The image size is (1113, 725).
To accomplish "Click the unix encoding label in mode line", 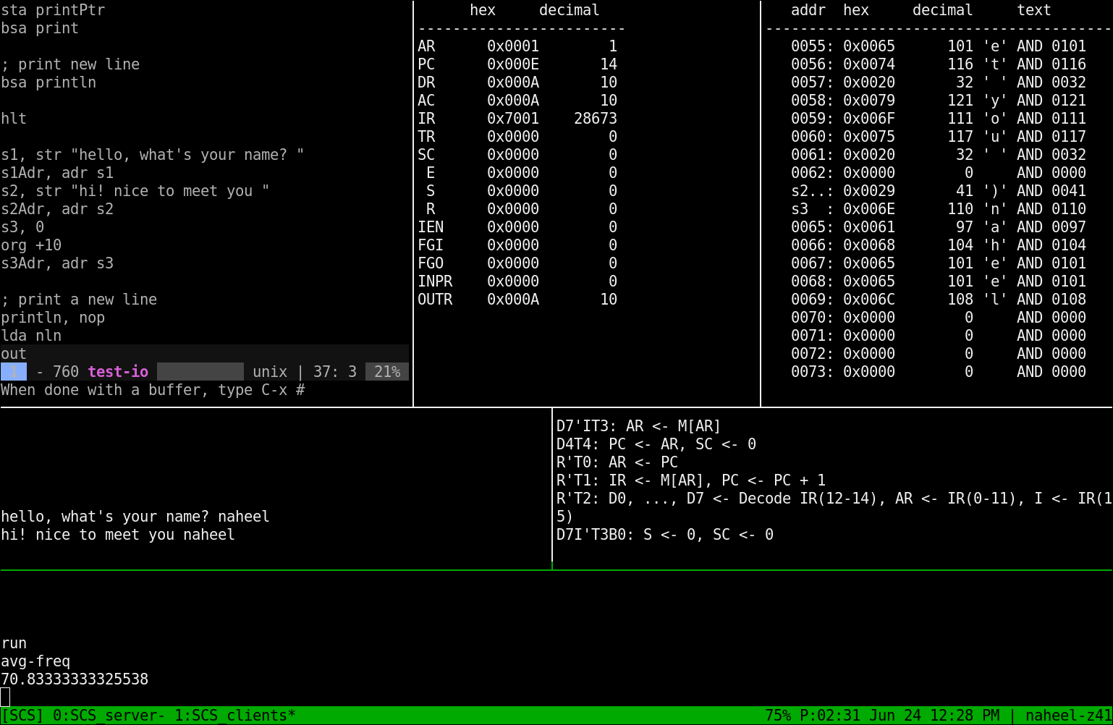I will pyautogui.click(x=270, y=372).
